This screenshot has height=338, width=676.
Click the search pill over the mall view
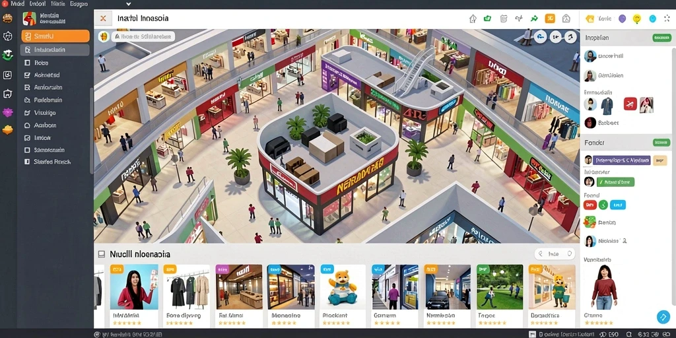click(x=143, y=37)
